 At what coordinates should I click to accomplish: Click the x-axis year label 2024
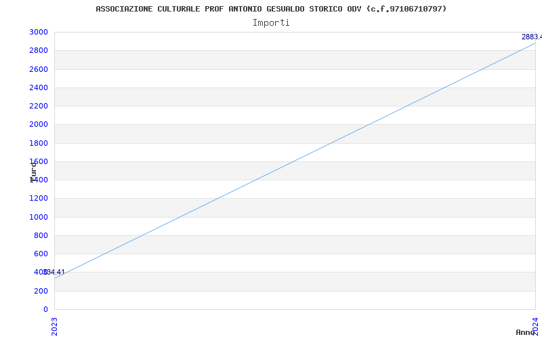(x=535, y=325)
